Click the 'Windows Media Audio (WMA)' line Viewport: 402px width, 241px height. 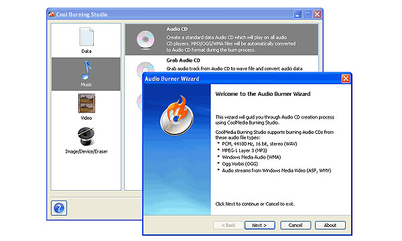click(251, 157)
